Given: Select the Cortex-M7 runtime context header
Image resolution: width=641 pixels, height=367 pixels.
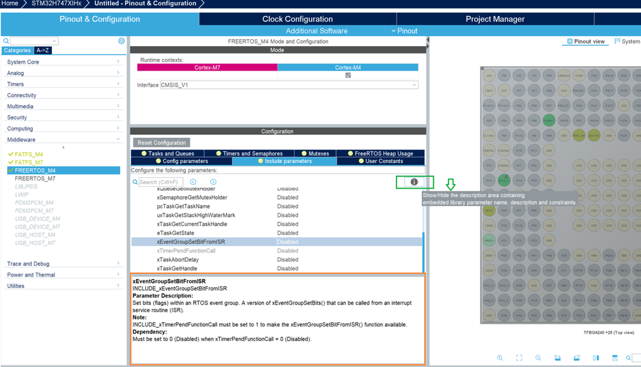Looking at the screenshot, I should [207, 67].
